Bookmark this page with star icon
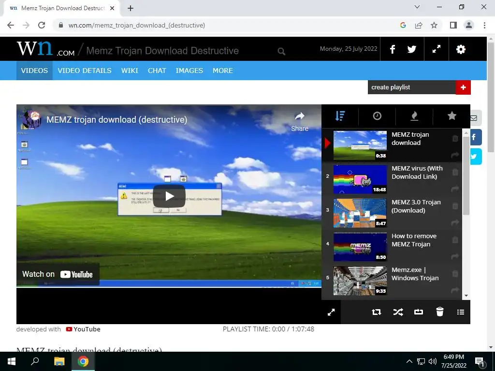Image resolution: width=495 pixels, height=371 pixels. pyautogui.click(x=434, y=25)
